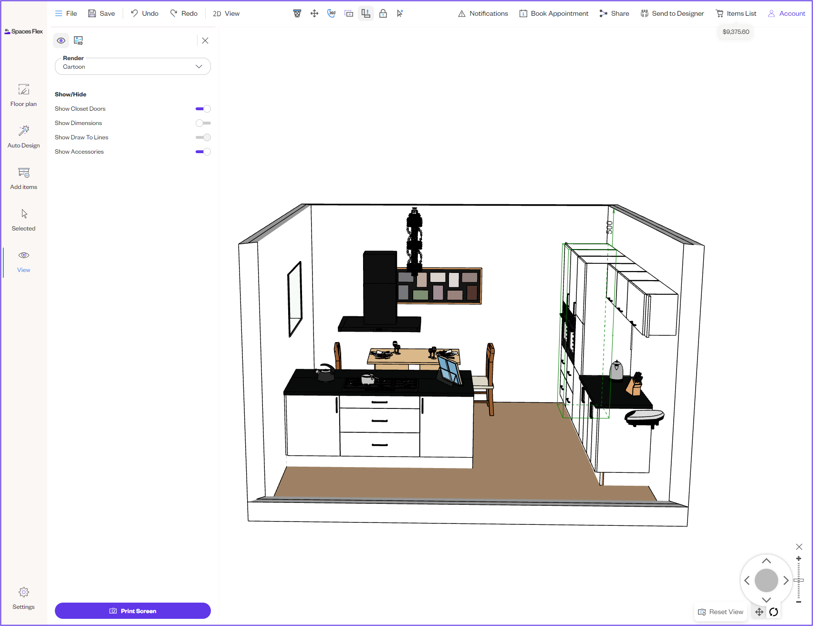Expand the Render style dropdown
The width and height of the screenshot is (813, 626).
pos(133,66)
